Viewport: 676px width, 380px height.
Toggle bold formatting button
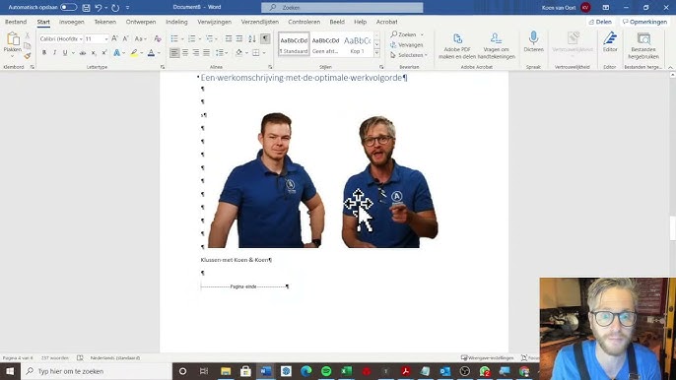(44, 52)
